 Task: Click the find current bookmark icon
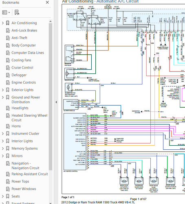click(17, 13)
